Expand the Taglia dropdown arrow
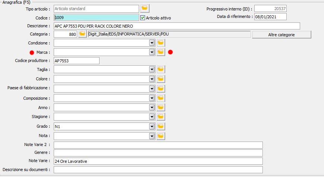 [152, 69]
